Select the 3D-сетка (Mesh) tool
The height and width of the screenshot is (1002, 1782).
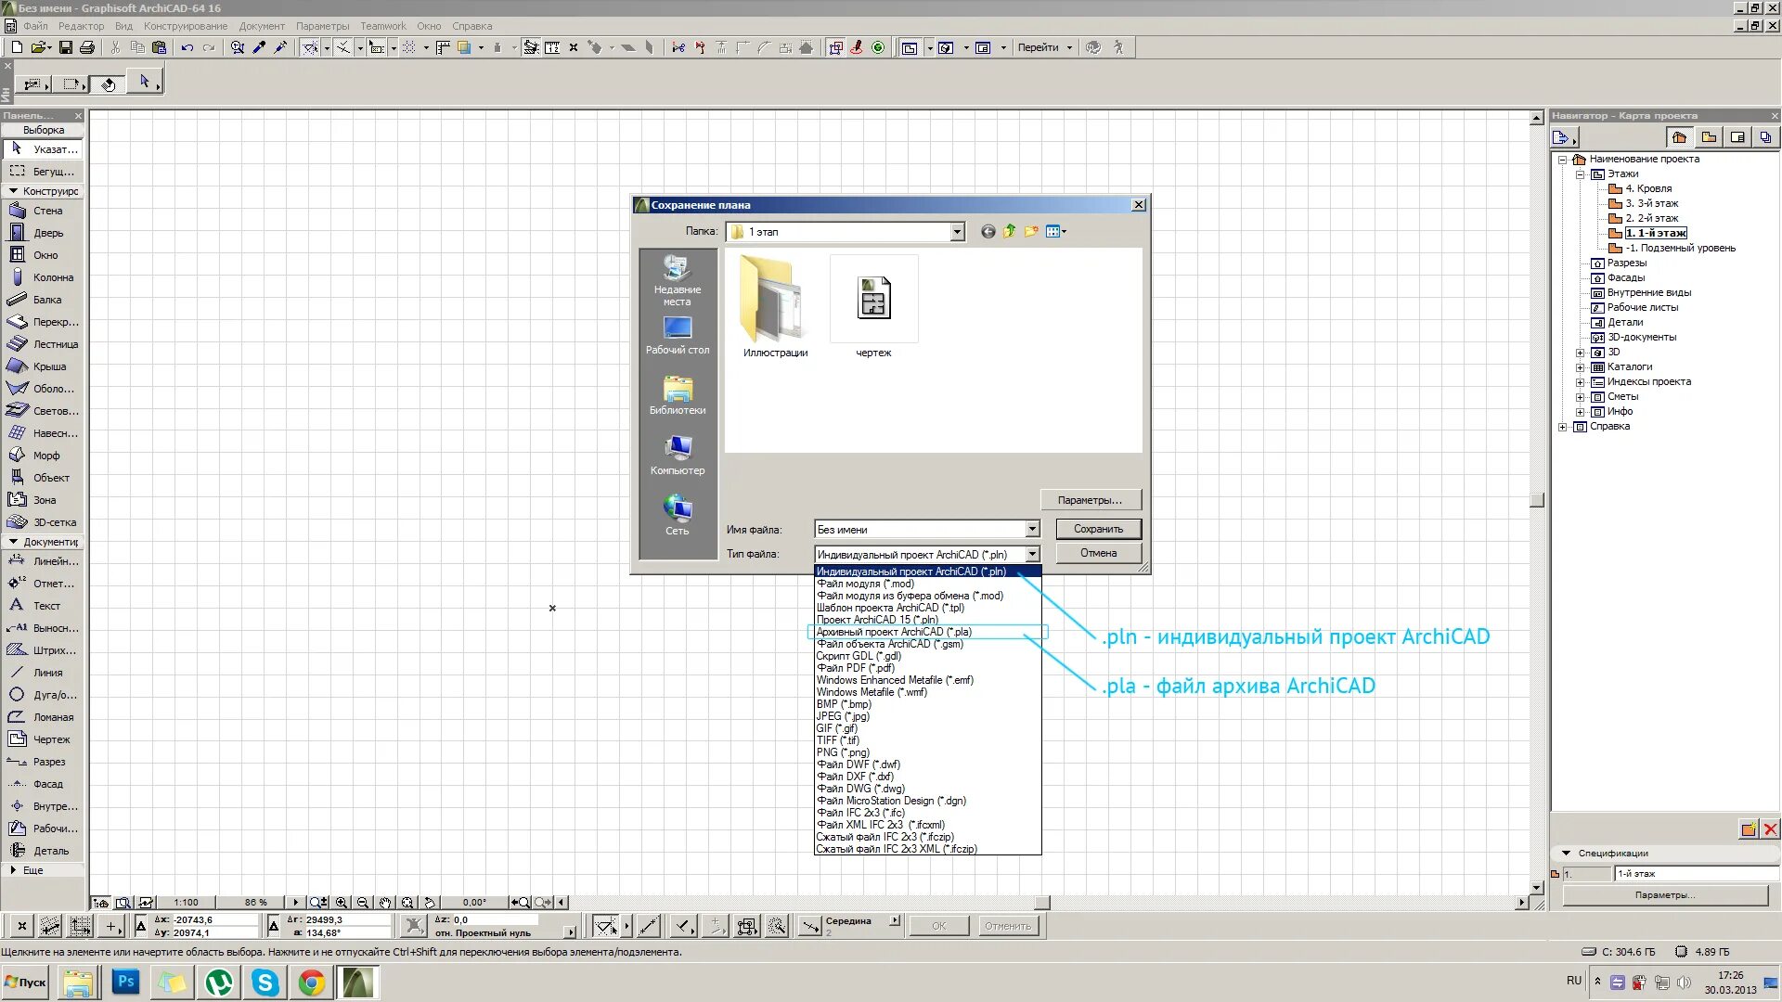43,522
